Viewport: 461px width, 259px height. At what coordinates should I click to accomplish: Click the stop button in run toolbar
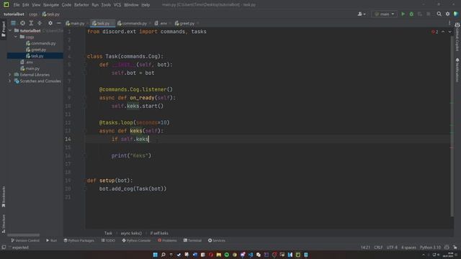(x=429, y=14)
